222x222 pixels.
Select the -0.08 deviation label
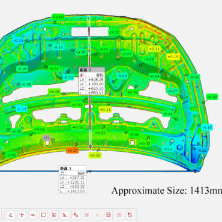pyautogui.click(x=26, y=84)
